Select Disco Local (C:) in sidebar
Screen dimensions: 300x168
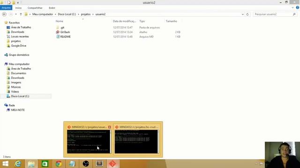[20, 96]
